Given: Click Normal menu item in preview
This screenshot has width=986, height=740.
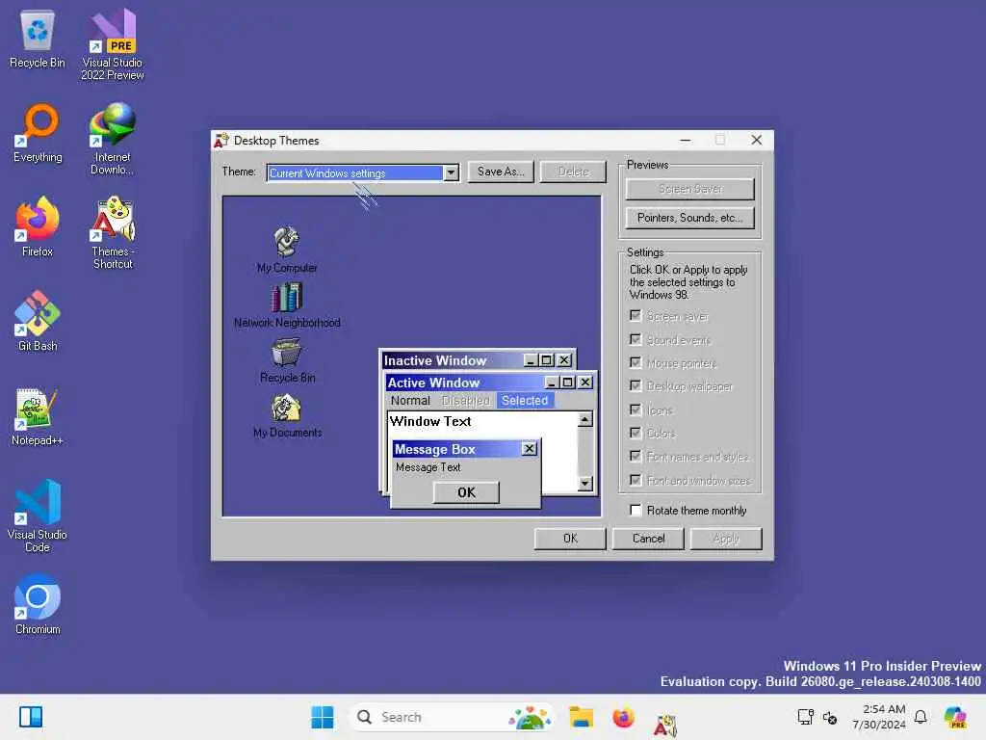Looking at the screenshot, I should (x=410, y=400).
